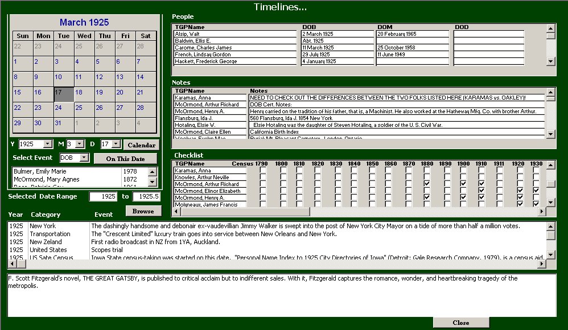Screen dimensions: 568x330
Task: Open the Year combo box arrow
Action: click(x=47, y=144)
